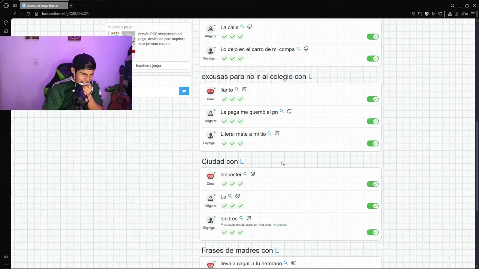Open the sidebar three-dots menu at bottom
The height and width of the screenshot is (269, 479).
coord(6,264)
